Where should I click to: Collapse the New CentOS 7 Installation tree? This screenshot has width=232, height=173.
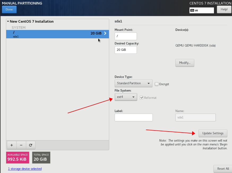click(x=8, y=21)
